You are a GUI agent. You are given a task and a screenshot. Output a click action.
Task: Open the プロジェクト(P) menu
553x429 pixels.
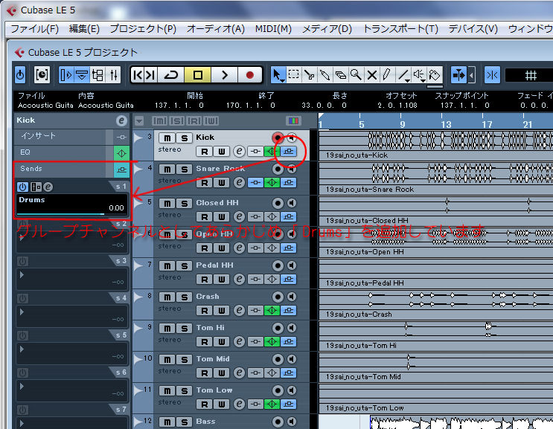click(x=143, y=29)
